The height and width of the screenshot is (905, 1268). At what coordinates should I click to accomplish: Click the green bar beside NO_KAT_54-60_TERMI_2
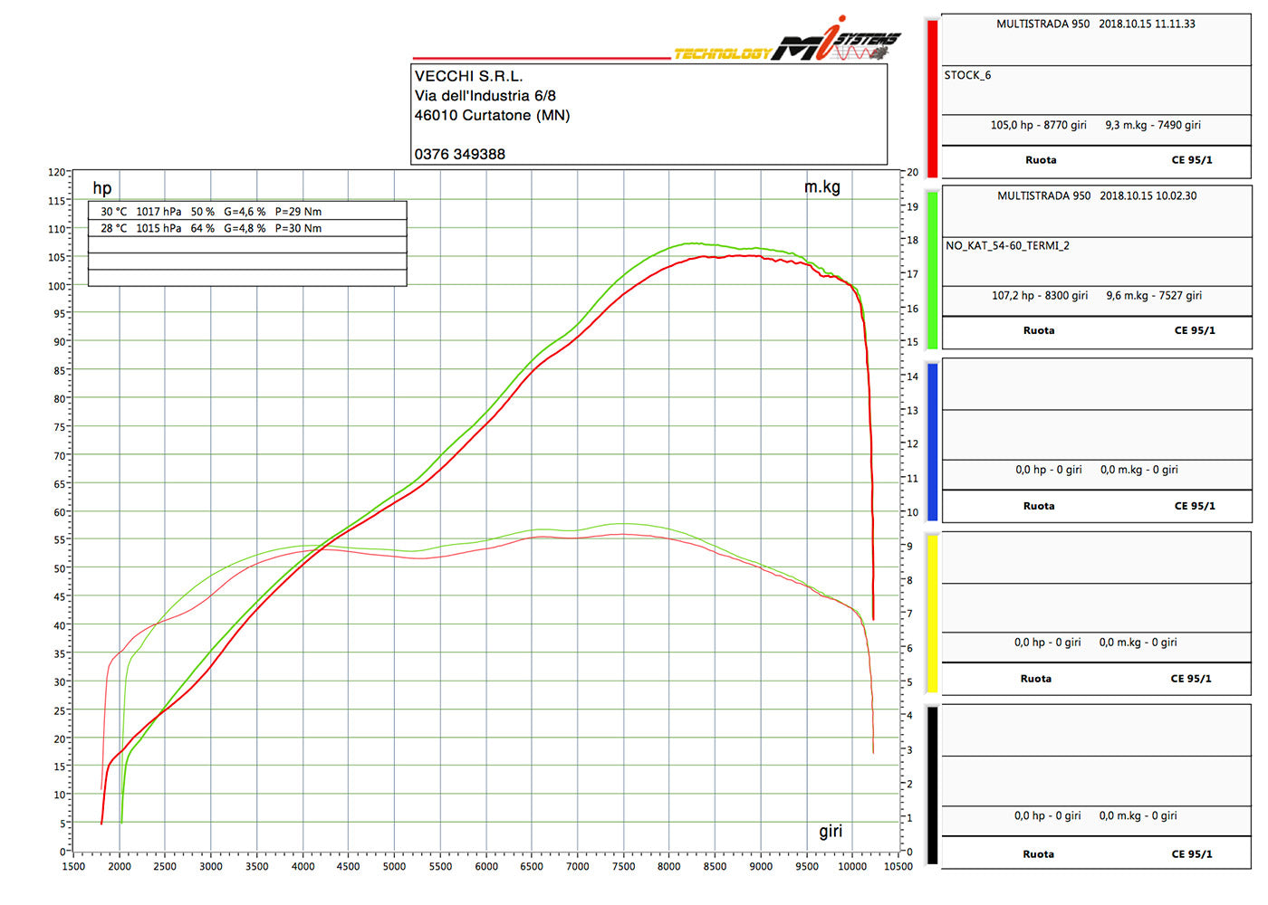click(x=932, y=269)
